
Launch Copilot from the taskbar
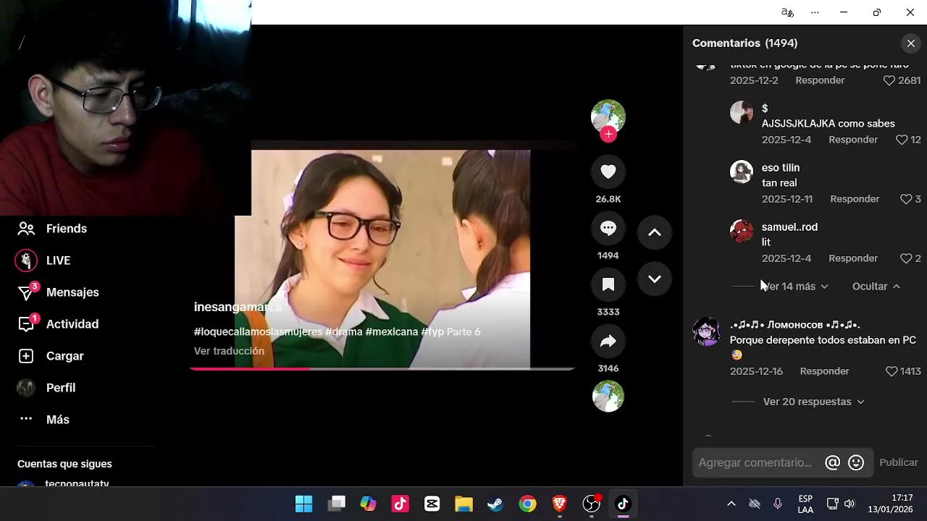point(369,504)
